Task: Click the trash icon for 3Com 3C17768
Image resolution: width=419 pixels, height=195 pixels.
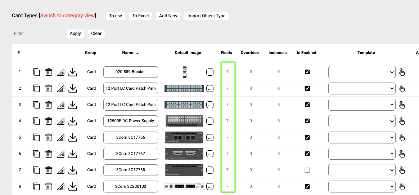Action: click(x=49, y=170)
